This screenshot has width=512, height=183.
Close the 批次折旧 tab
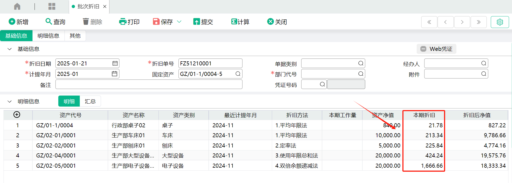coord(105,6)
